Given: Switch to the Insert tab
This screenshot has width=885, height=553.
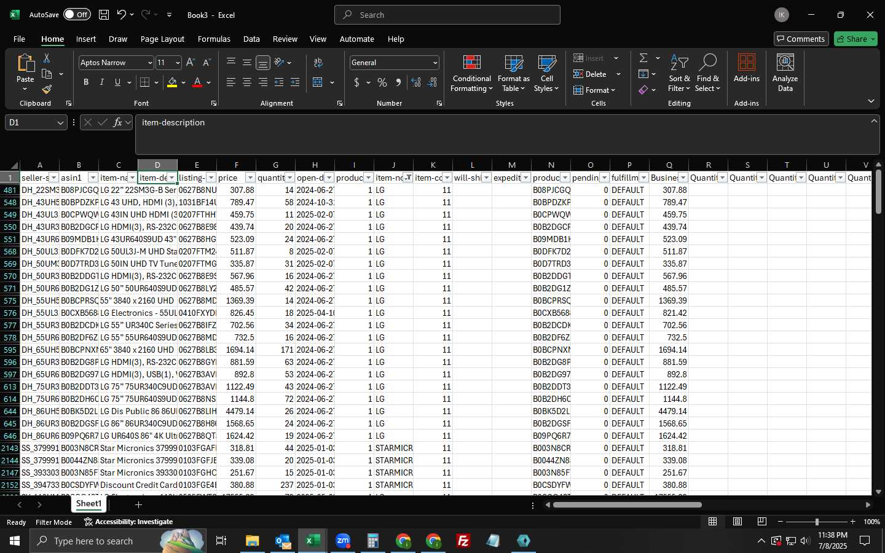Looking at the screenshot, I should (x=86, y=39).
